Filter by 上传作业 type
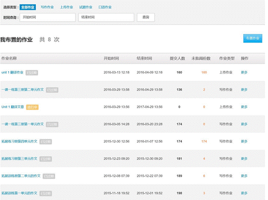268x200 pixels. tap(66, 7)
